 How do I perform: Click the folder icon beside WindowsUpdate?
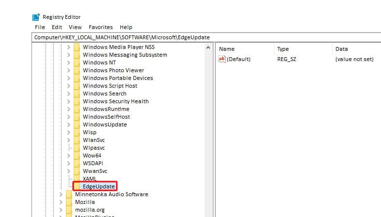click(77, 125)
